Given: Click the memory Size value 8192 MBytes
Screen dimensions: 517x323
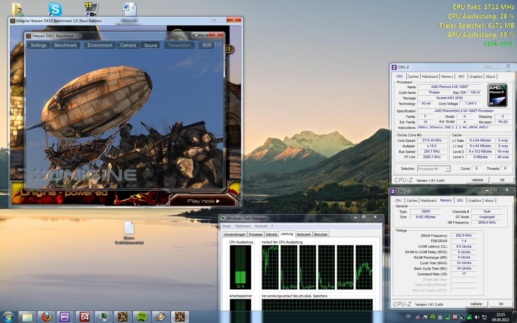Looking at the screenshot, I should pos(426,217).
